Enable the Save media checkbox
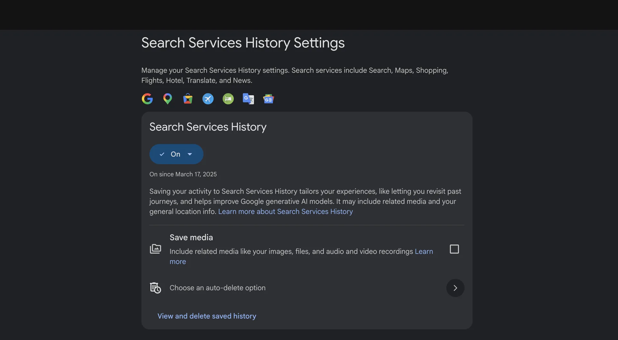Image resolution: width=618 pixels, height=340 pixels. 454,249
